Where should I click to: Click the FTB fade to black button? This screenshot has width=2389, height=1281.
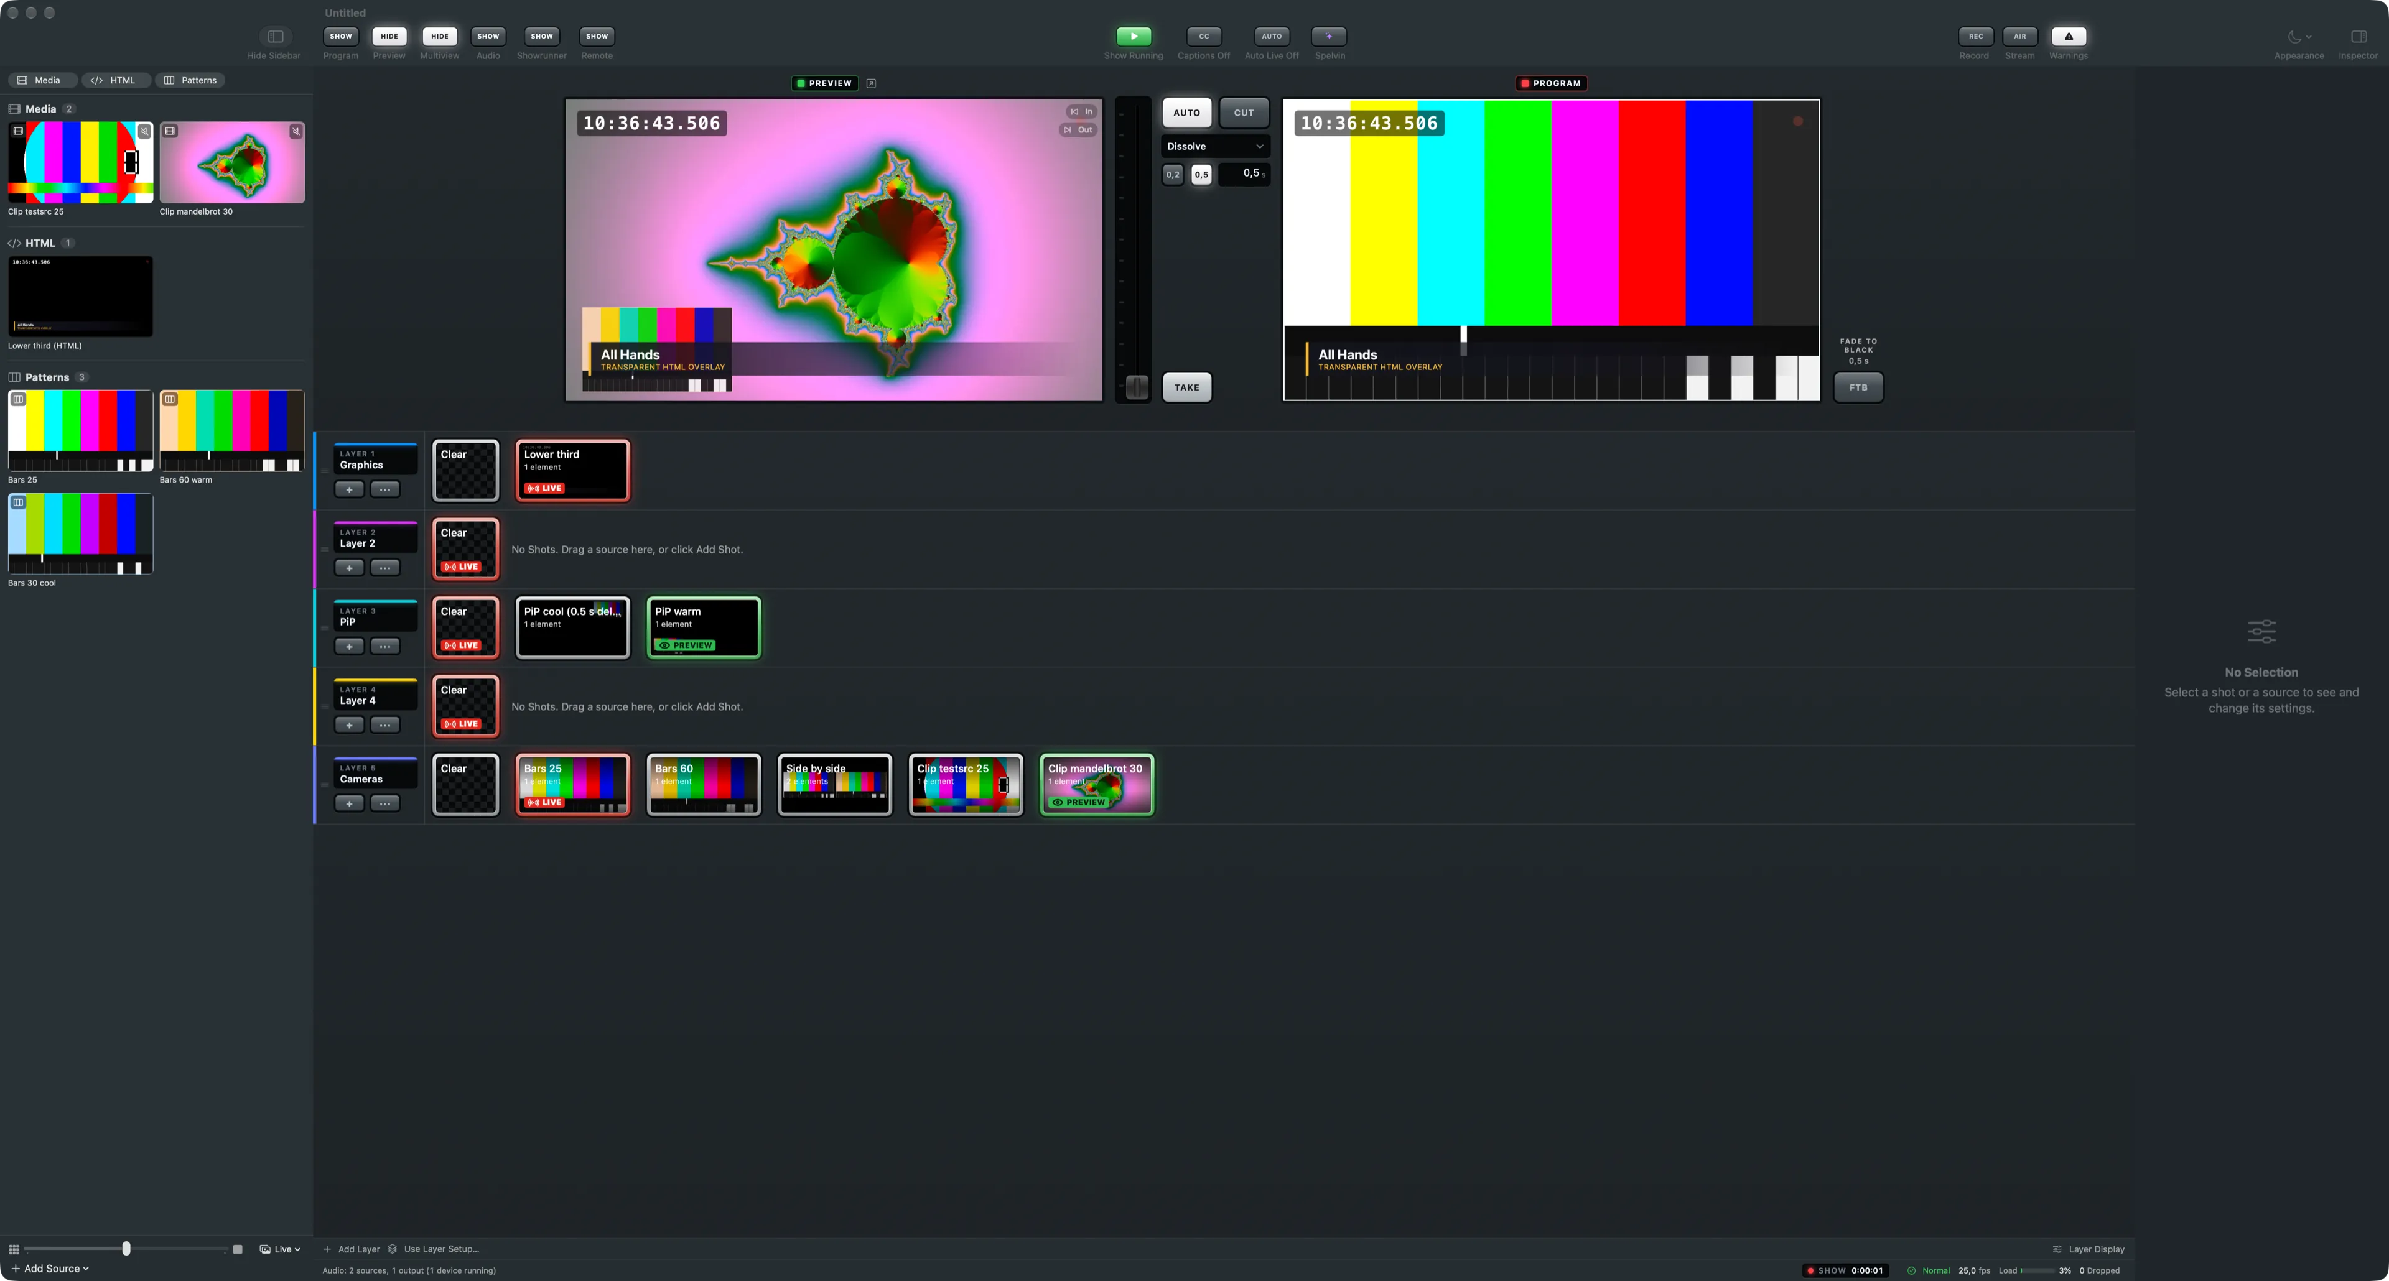click(1858, 387)
